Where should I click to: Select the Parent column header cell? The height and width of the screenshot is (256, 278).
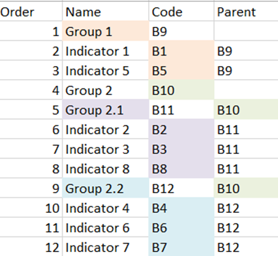pyautogui.click(x=246, y=11)
